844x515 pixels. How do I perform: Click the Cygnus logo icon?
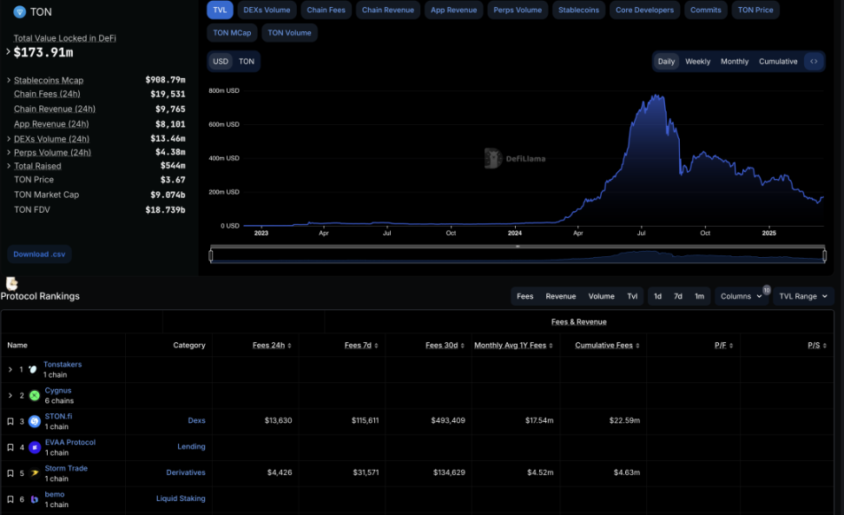[35, 395]
